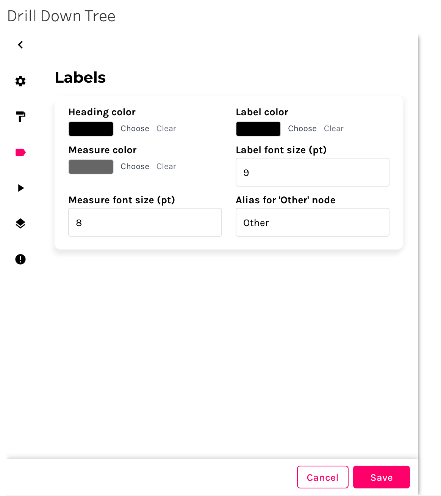441x496 pixels.
Task: Focus the Measure font size field
Action: tap(145, 223)
